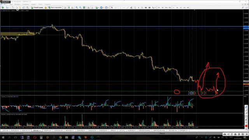Switch to the USDJPY.H1 chart tab

[47, 131]
